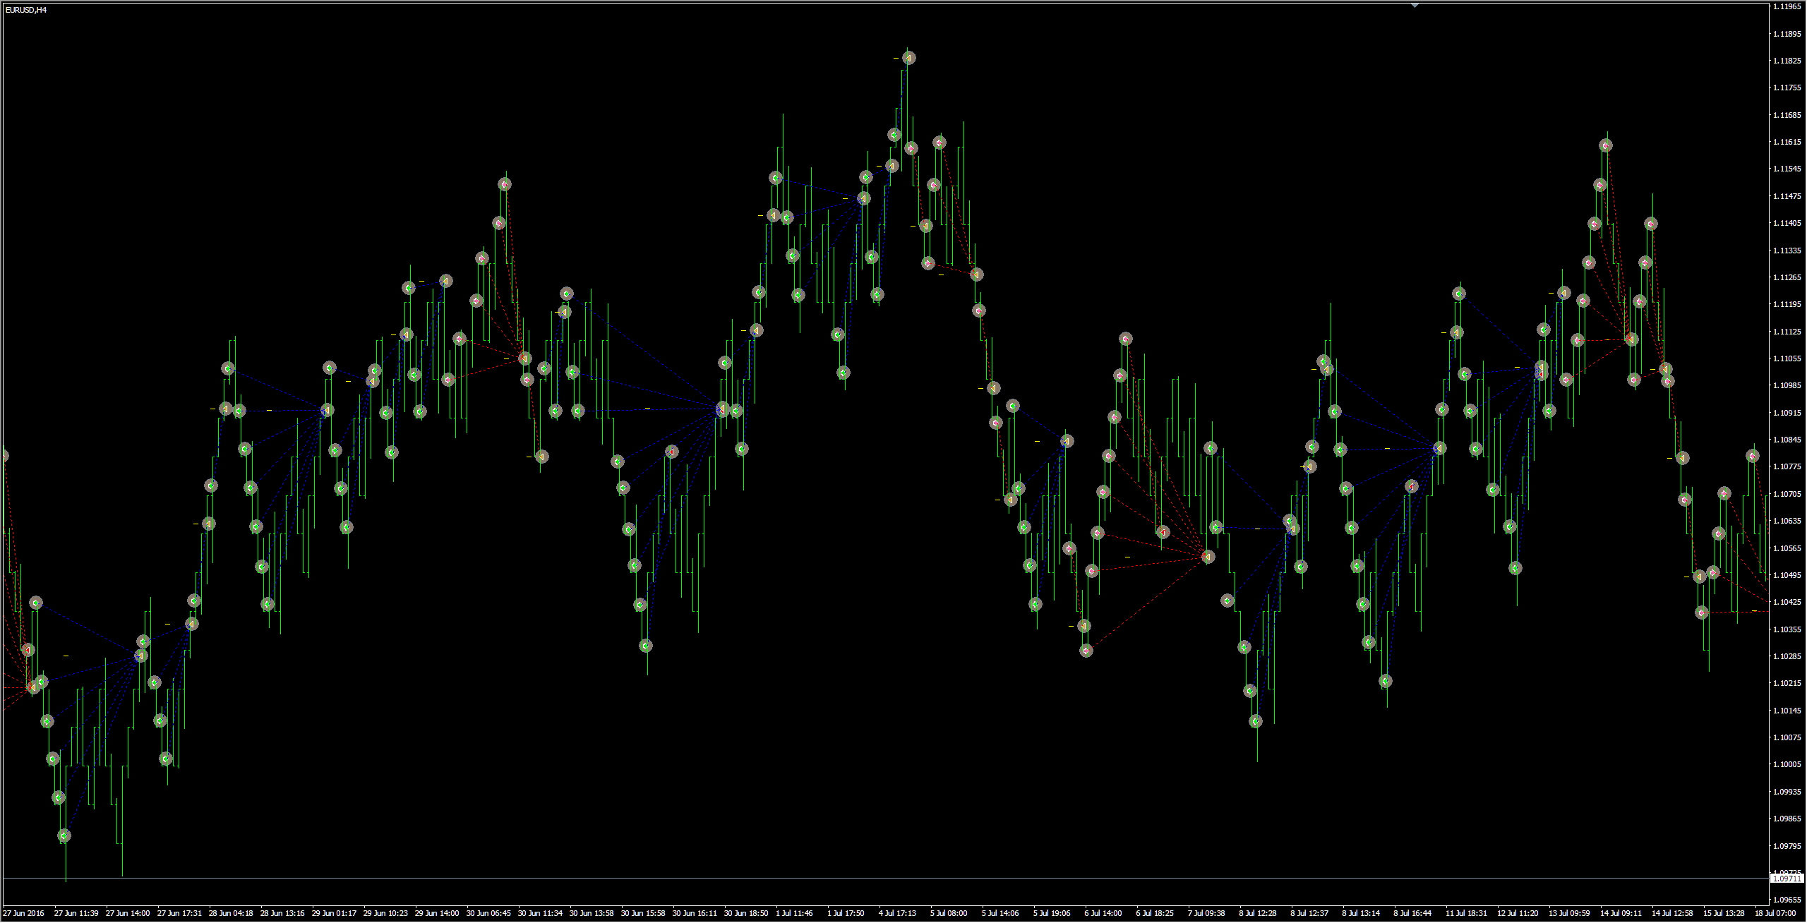The width and height of the screenshot is (1807, 923).
Task: Click the 1.09655 price at scale bottom
Action: pos(1787,900)
